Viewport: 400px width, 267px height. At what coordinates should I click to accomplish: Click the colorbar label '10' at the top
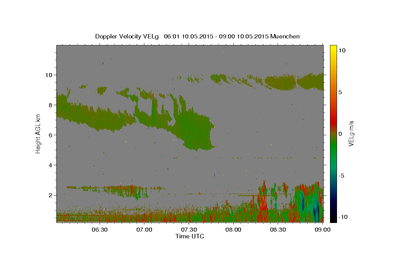342,50
